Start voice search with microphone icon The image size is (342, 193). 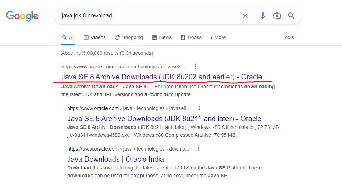(x=263, y=16)
